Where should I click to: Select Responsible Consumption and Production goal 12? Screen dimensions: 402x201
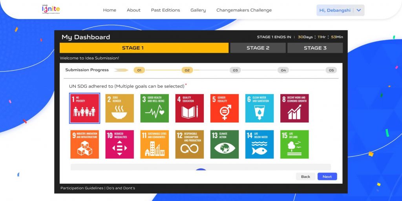(x=190, y=144)
